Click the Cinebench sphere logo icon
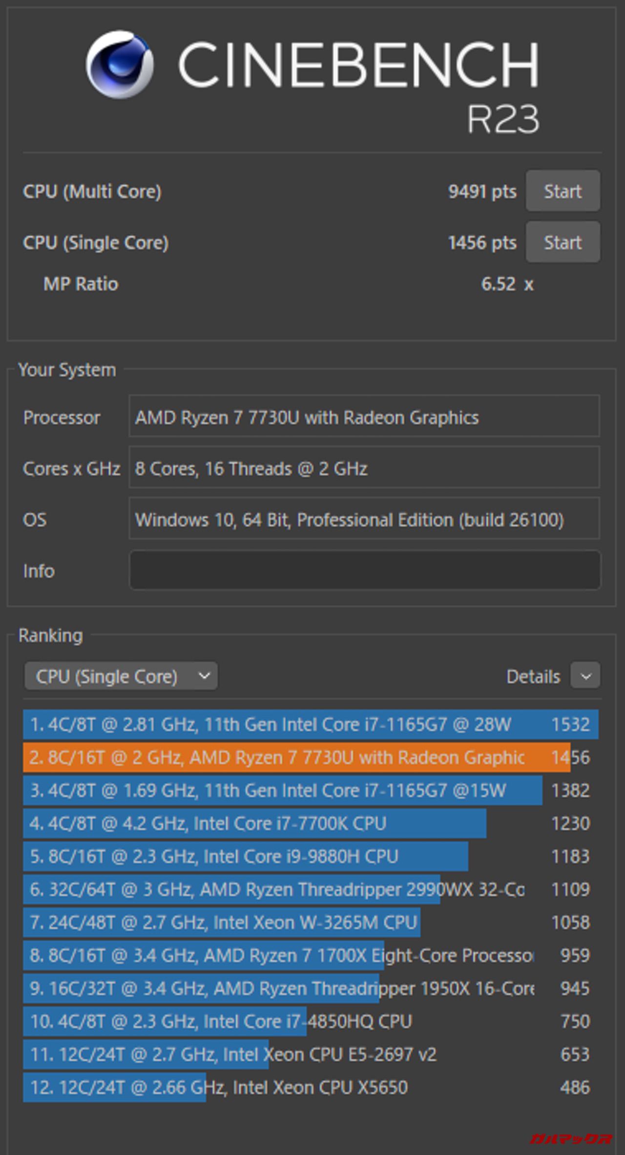The width and height of the screenshot is (625, 1155). click(120, 64)
